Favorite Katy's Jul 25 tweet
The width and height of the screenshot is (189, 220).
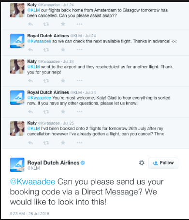(x=63, y=143)
